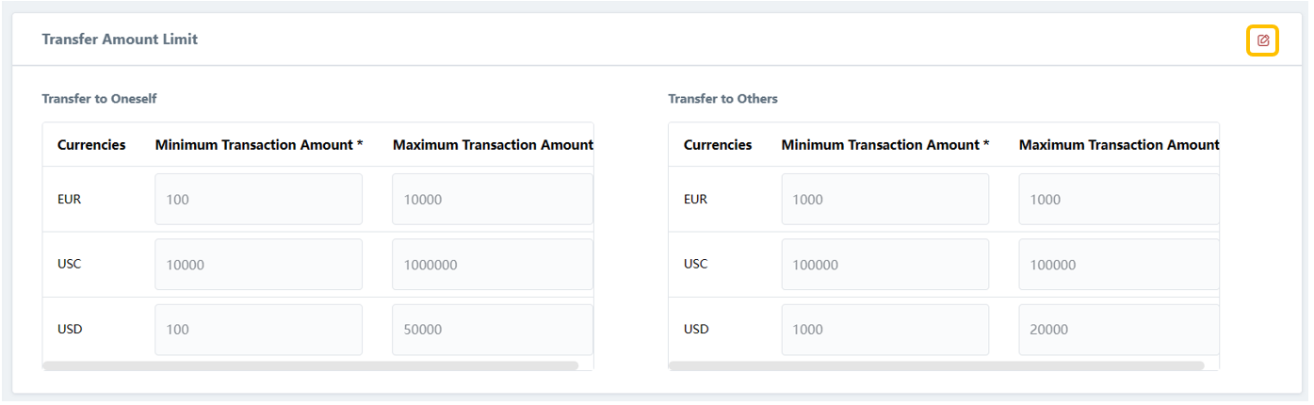
Task: Click EUR maximum amount field under Transfer to Oneself
Action: click(x=492, y=200)
